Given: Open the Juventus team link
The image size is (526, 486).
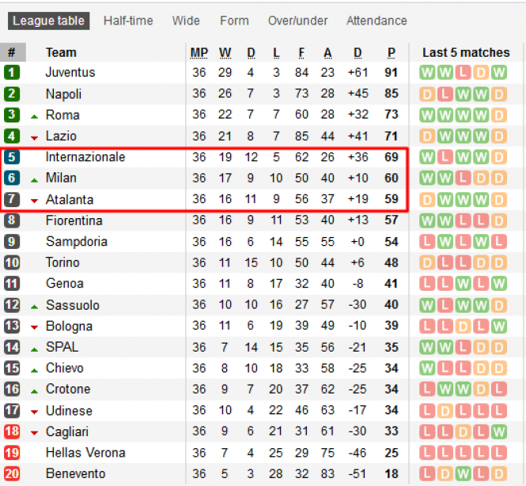Looking at the screenshot, I should coord(70,73).
